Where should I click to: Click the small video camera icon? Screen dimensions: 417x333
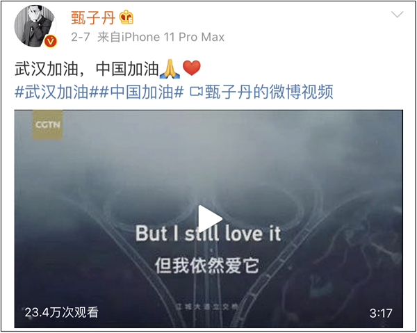(196, 92)
